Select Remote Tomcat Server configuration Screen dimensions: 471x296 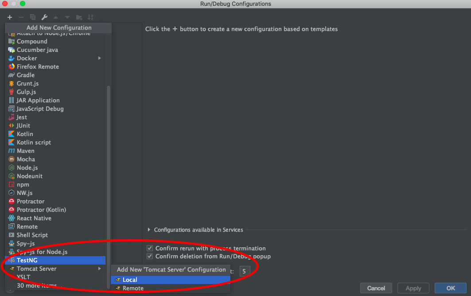coord(170,288)
